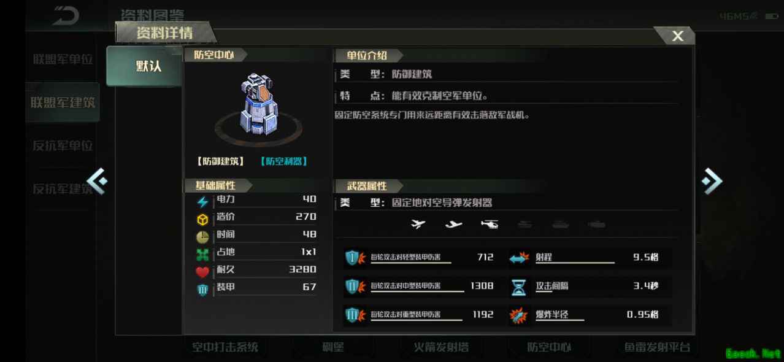This screenshot has width=784, height=362.
Task: Open the 反抗军单位 category
Action: point(63,145)
